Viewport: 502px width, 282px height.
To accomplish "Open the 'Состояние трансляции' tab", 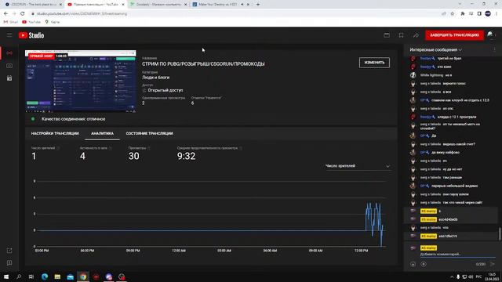I will pyautogui.click(x=149, y=133).
